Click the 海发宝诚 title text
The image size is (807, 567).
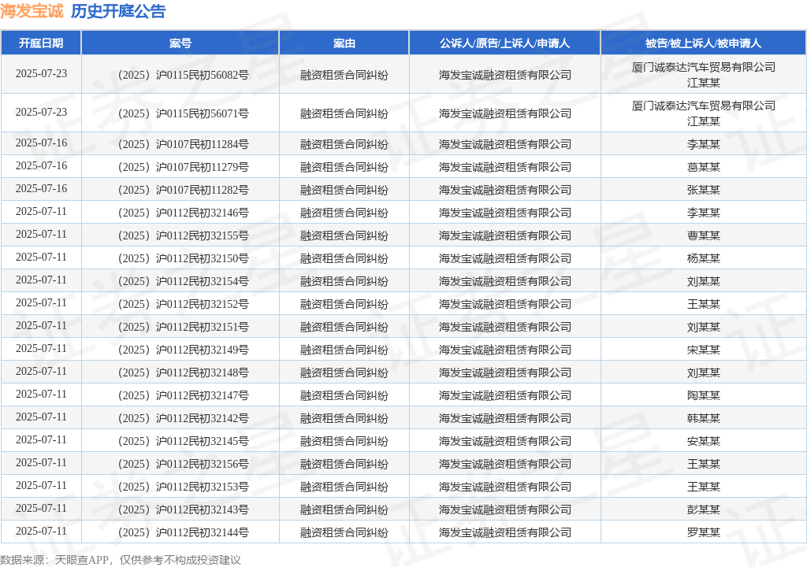coord(32,11)
